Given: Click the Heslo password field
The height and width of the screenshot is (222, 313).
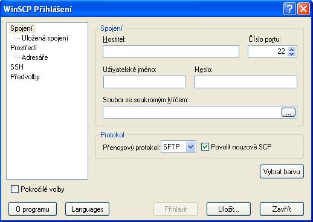Looking at the screenshot, I should pos(245,82).
